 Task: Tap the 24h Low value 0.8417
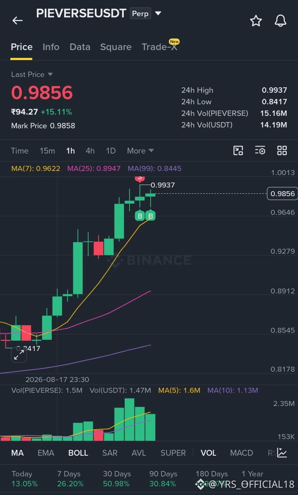pos(274,102)
